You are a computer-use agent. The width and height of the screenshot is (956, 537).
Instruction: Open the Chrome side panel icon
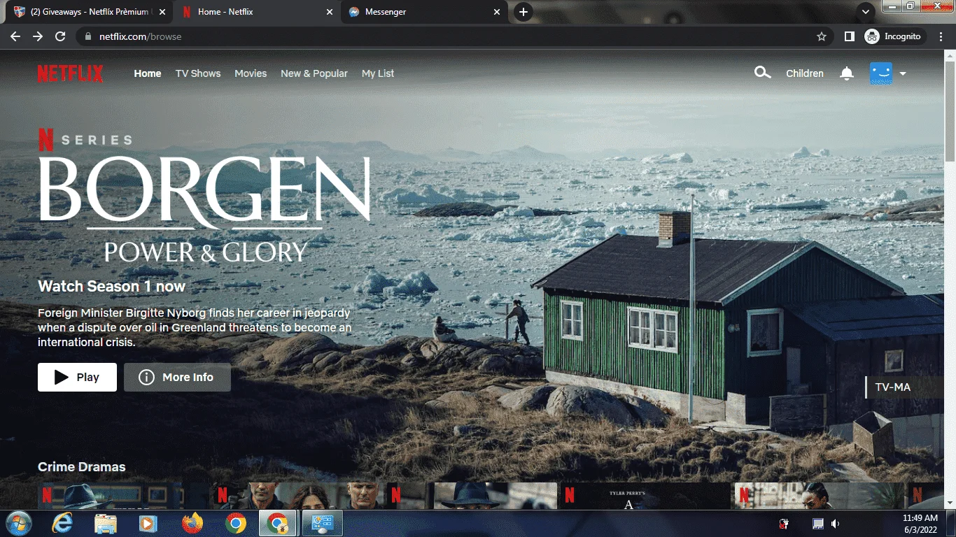click(849, 36)
